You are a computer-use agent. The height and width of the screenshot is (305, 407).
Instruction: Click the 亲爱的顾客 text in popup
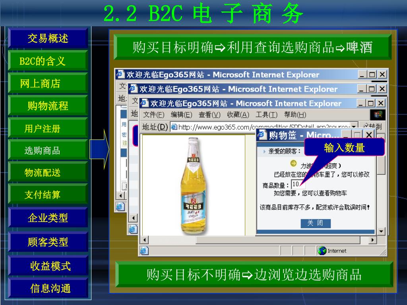284,151
